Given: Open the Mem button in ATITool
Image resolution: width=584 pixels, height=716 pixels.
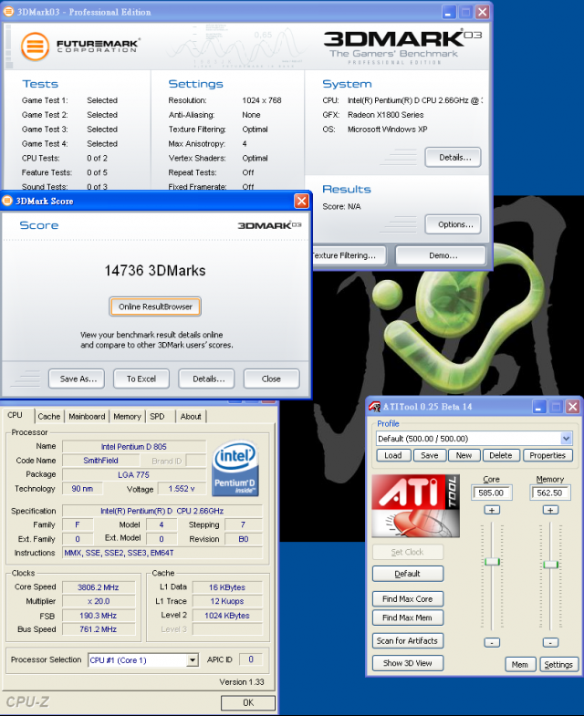Looking at the screenshot, I should (x=520, y=664).
